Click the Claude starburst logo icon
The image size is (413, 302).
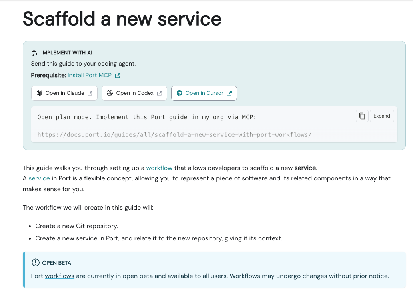tap(39, 93)
